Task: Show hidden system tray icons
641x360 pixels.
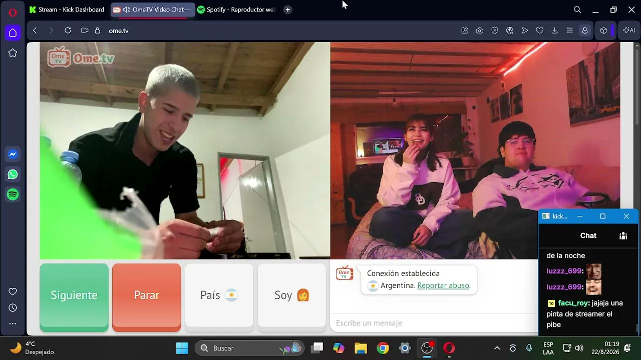Action: coord(497,348)
